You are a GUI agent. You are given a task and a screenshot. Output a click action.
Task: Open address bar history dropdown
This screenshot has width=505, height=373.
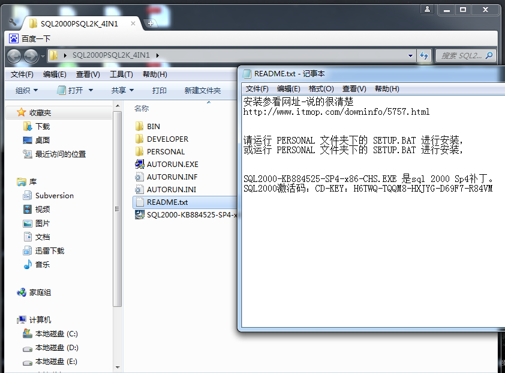pyautogui.click(x=410, y=56)
